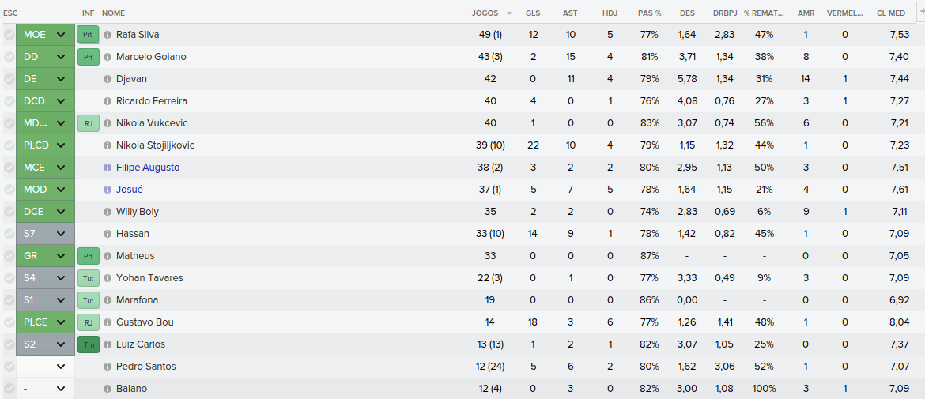Screen dimensions: 925x399
Task: Click Trn badge beside Luiz Carlos
Action: click(88, 344)
